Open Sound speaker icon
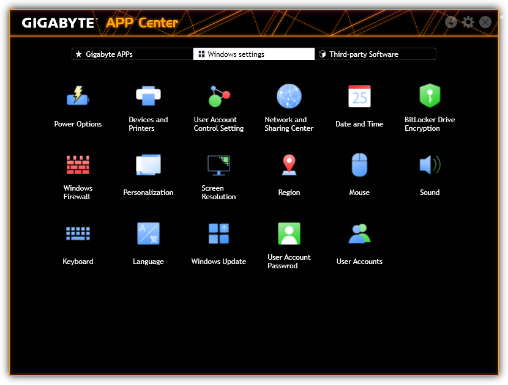 point(430,164)
